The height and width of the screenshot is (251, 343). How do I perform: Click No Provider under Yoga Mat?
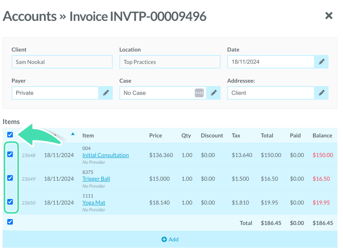[94, 210]
